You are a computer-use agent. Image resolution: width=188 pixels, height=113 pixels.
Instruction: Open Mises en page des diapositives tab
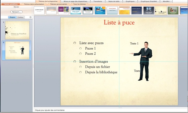(x=75, y=1)
